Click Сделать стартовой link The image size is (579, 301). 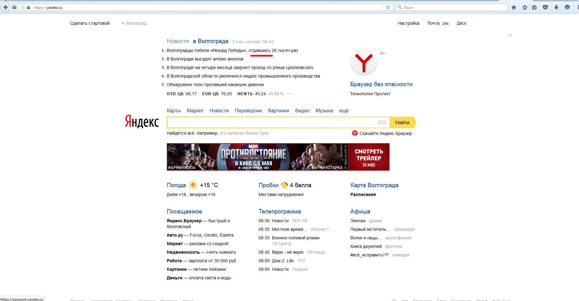[90, 23]
